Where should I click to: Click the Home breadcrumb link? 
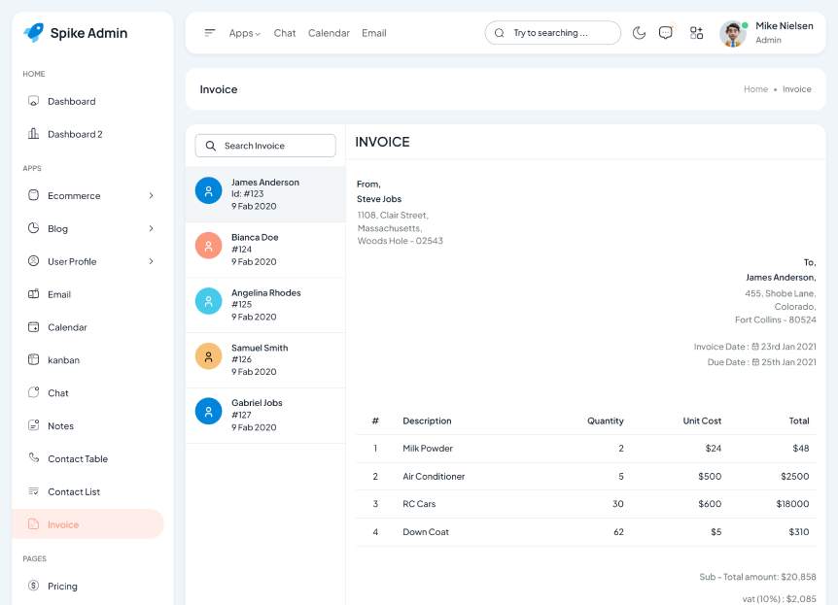pos(755,89)
